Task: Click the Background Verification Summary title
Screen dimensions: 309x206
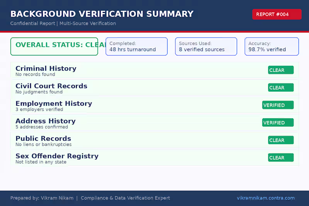Action: (102, 14)
